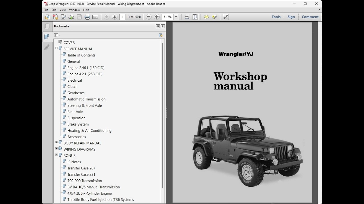Viewport: 364px width, 204px height.
Task: Click the Adobe Reader PDF title icon
Action: coord(46,4)
